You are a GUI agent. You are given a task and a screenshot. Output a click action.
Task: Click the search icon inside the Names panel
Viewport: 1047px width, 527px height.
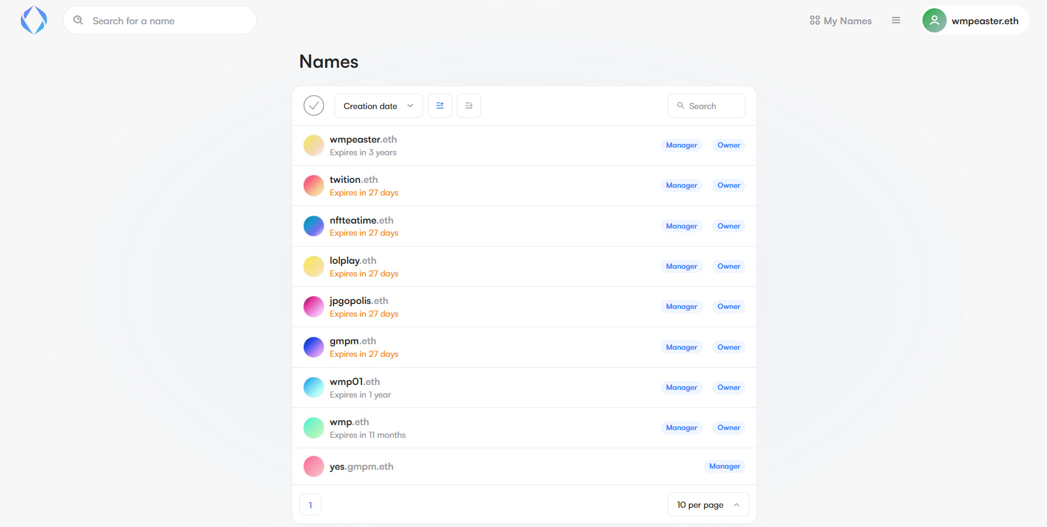point(681,105)
